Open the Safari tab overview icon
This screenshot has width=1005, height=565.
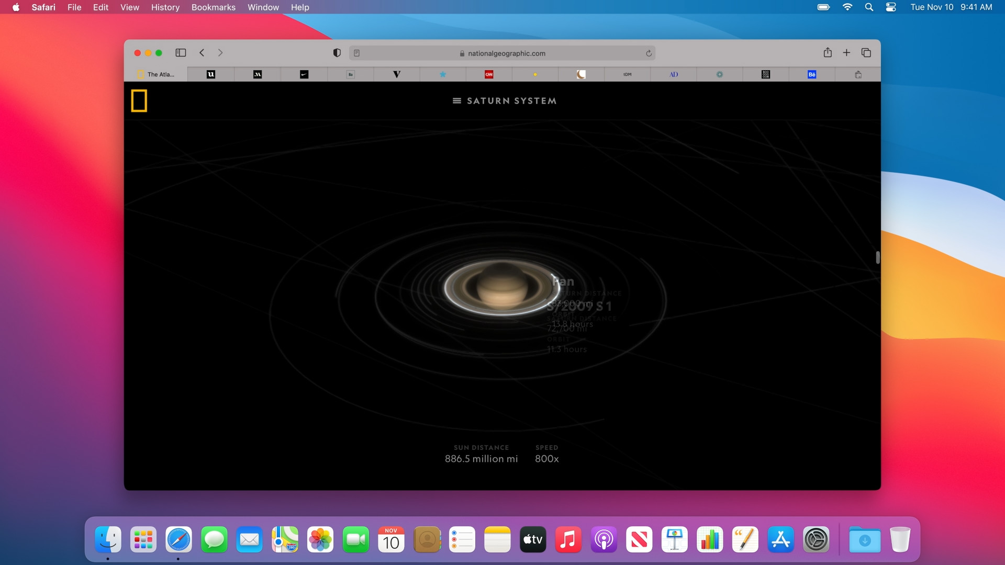[866, 53]
